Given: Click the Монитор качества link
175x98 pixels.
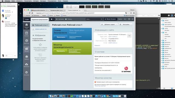Looking at the screenshot, I should [100, 86].
